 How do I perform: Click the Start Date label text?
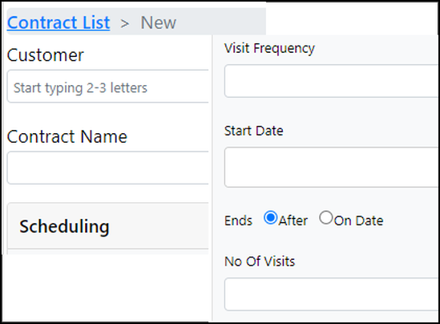[254, 131]
